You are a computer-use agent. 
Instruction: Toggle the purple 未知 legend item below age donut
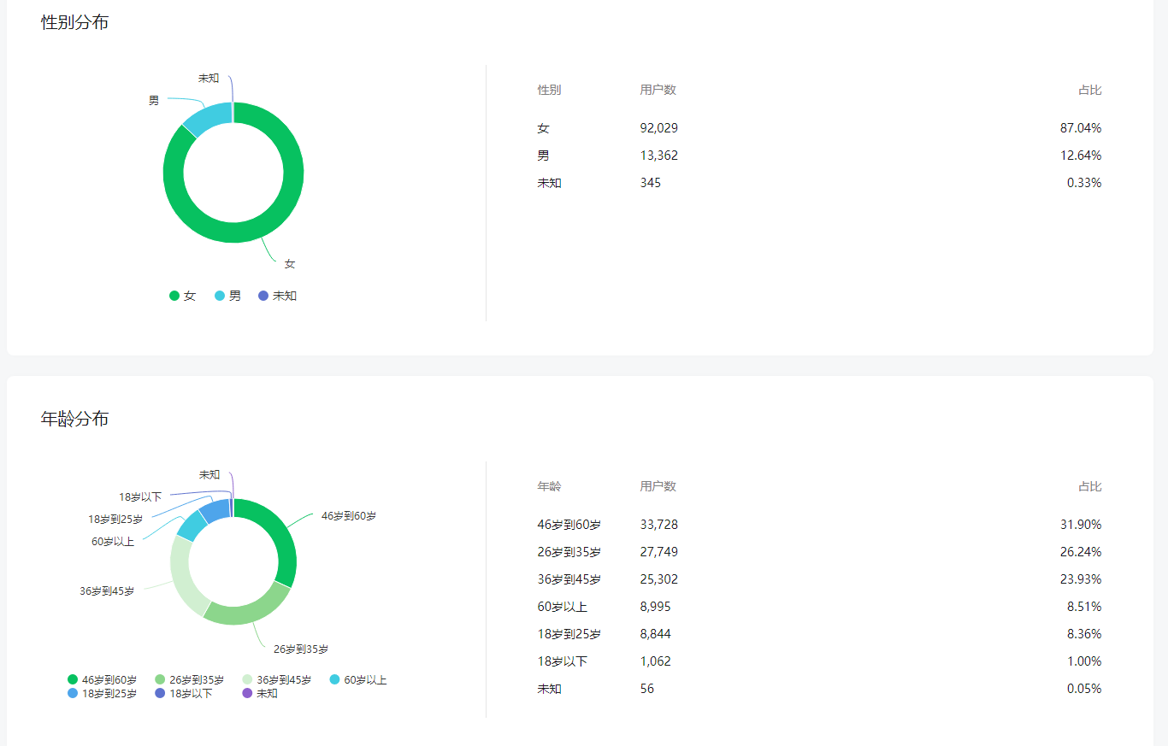[x=260, y=693]
